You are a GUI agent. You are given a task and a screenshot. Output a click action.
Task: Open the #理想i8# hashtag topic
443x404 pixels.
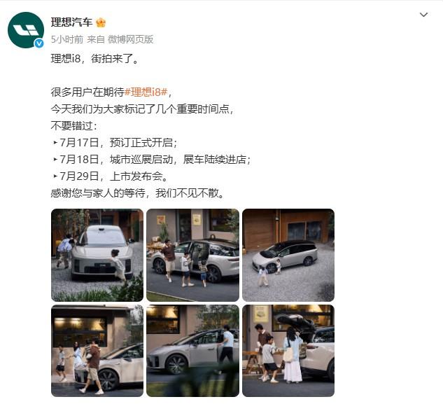(x=146, y=92)
